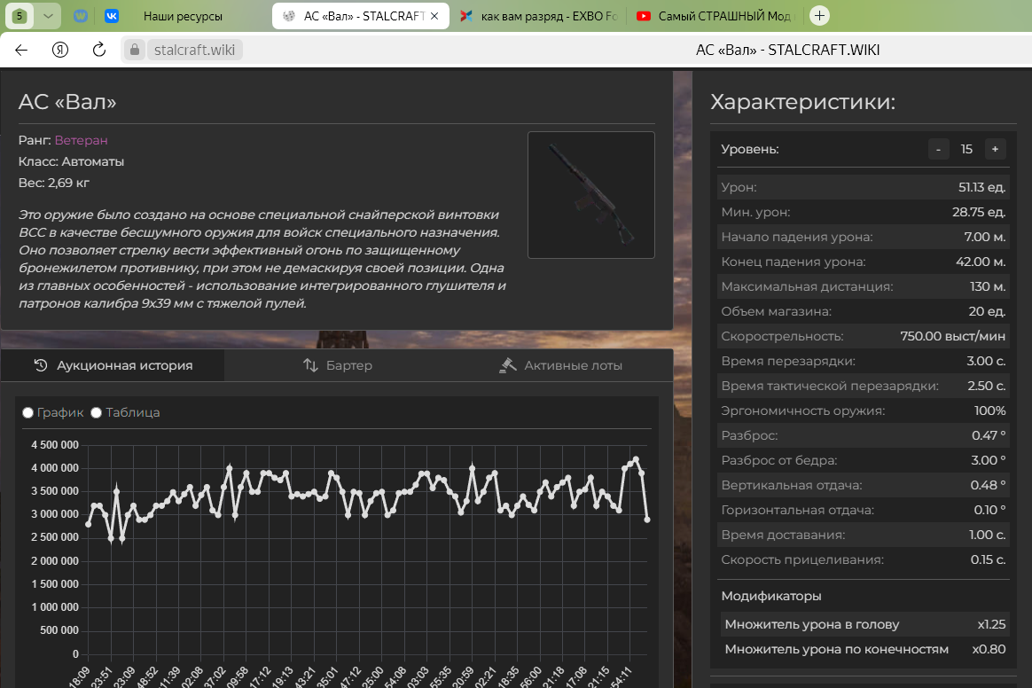
Task: Switch to как вам разряд EXBO tab
Action: click(x=538, y=16)
